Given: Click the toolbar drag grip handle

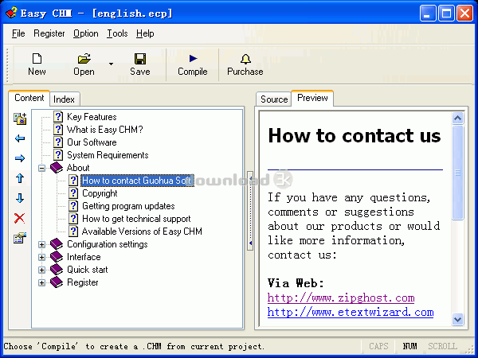Looking at the screenshot, I should (8, 64).
